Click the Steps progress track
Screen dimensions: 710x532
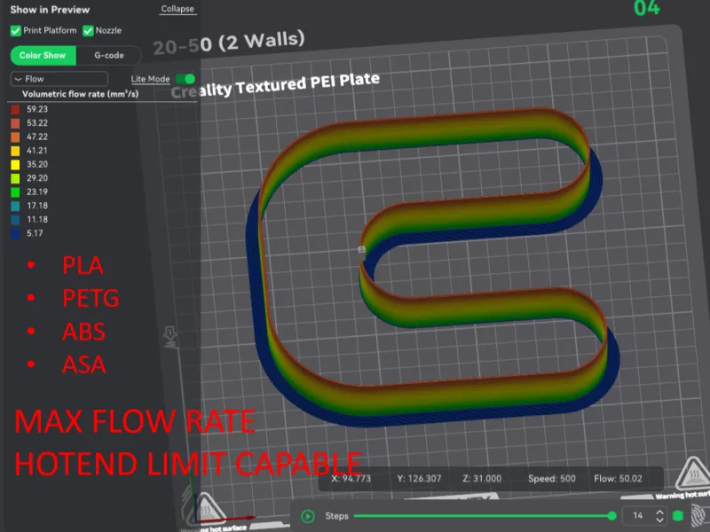click(483, 516)
